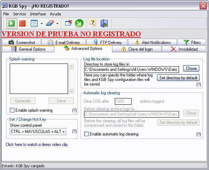This screenshot has width=209, height=170.
Task: Open the help question mark bubble icon
Action: [x=93, y=23]
